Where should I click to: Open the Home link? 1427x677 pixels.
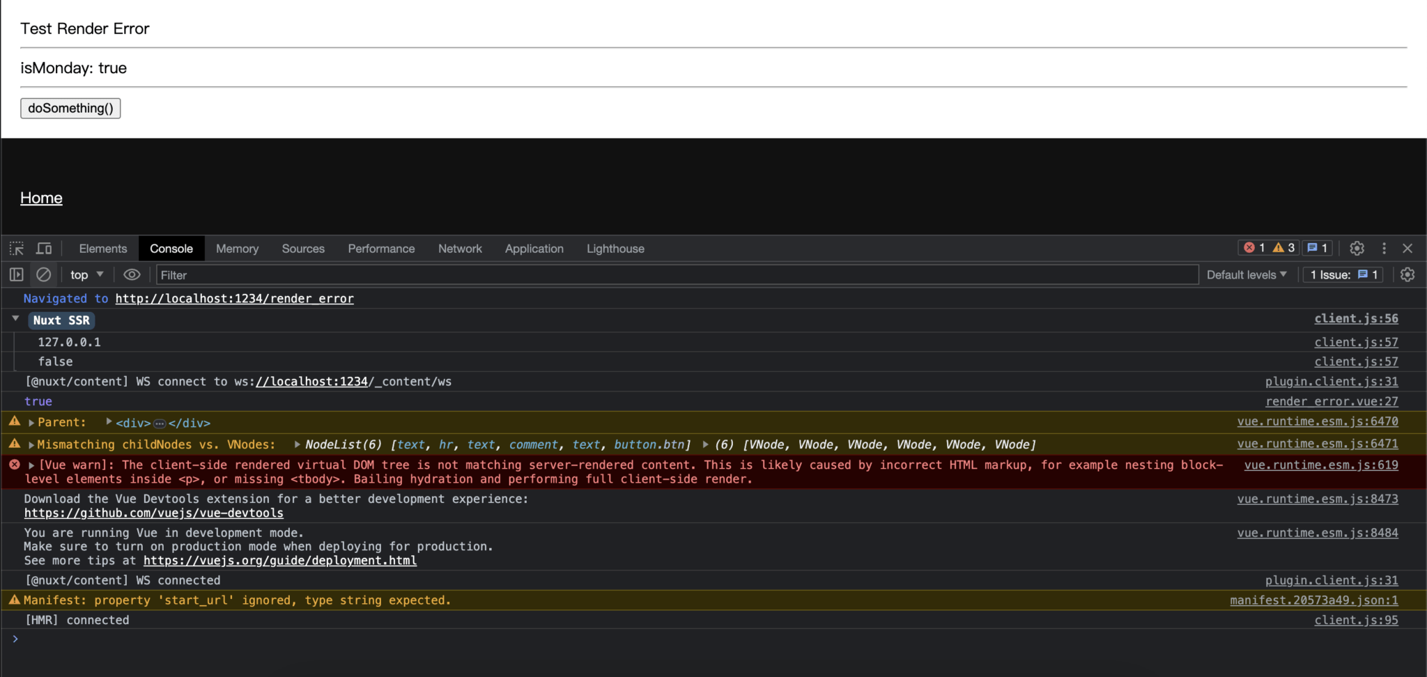(41, 198)
